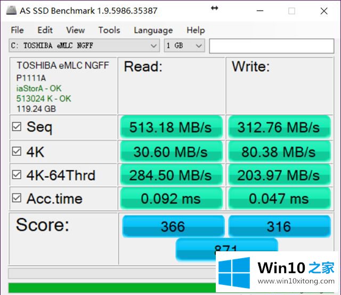Click the TOSHIBA eMLC NGFF drive name in info panel
The height and width of the screenshot is (295, 341).
coord(63,65)
